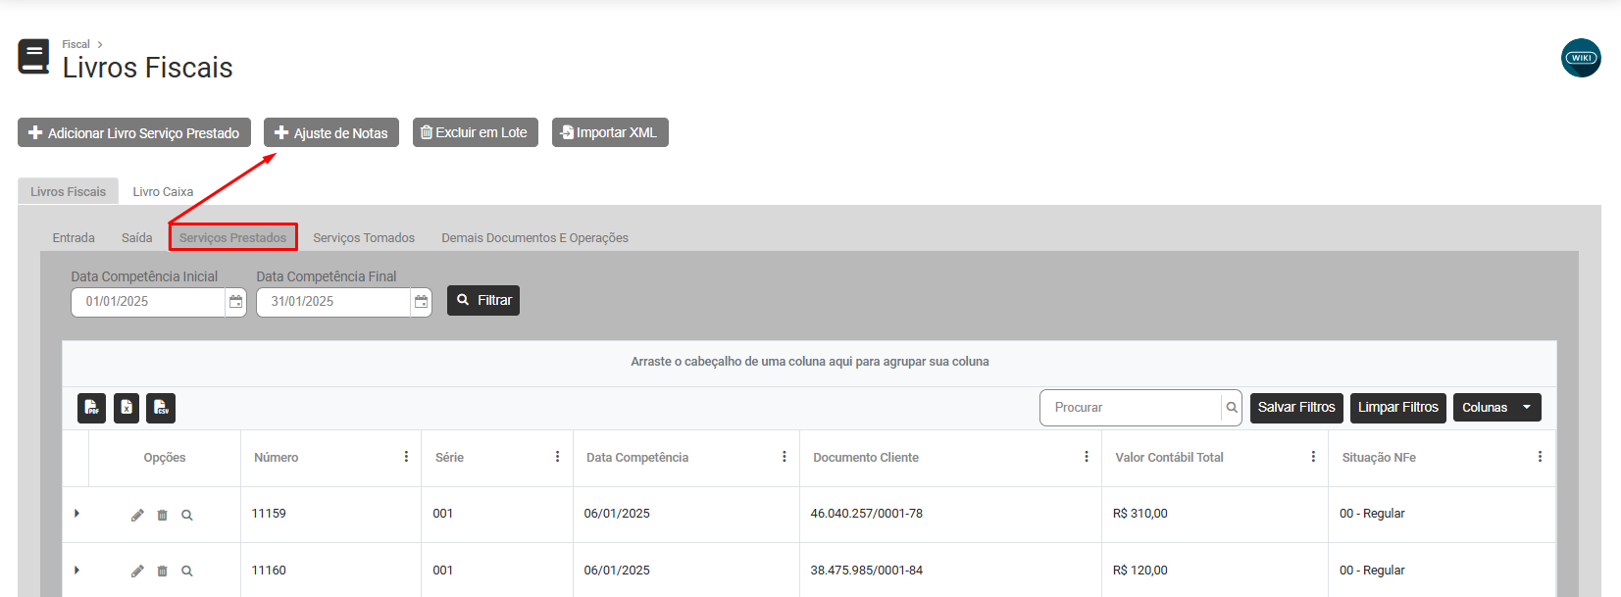Click the search magnifier in Procurar box
Image resolution: width=1621 pixels, height=597 pixels.
coord(1232,408)
